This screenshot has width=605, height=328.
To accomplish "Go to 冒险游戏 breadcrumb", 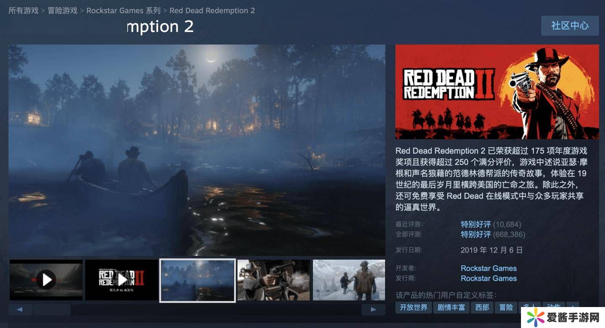I will [x=63, y=10].
